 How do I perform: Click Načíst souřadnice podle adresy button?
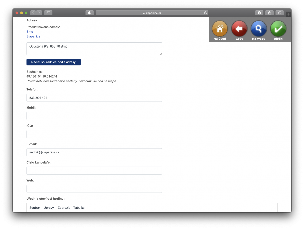click(x=53, y=62)
